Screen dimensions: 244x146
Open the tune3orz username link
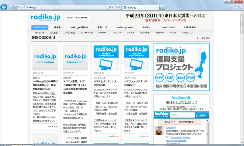click(x=171, y=128)
